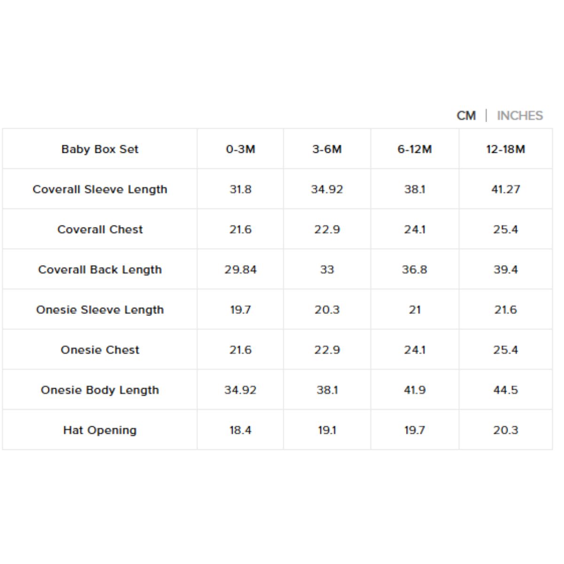Click the Hat Opening row label
This screenshot has height=564, width=564.
click(100, 430)
